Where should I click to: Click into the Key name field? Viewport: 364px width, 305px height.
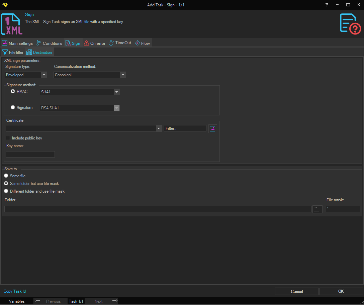coord(30,154)
